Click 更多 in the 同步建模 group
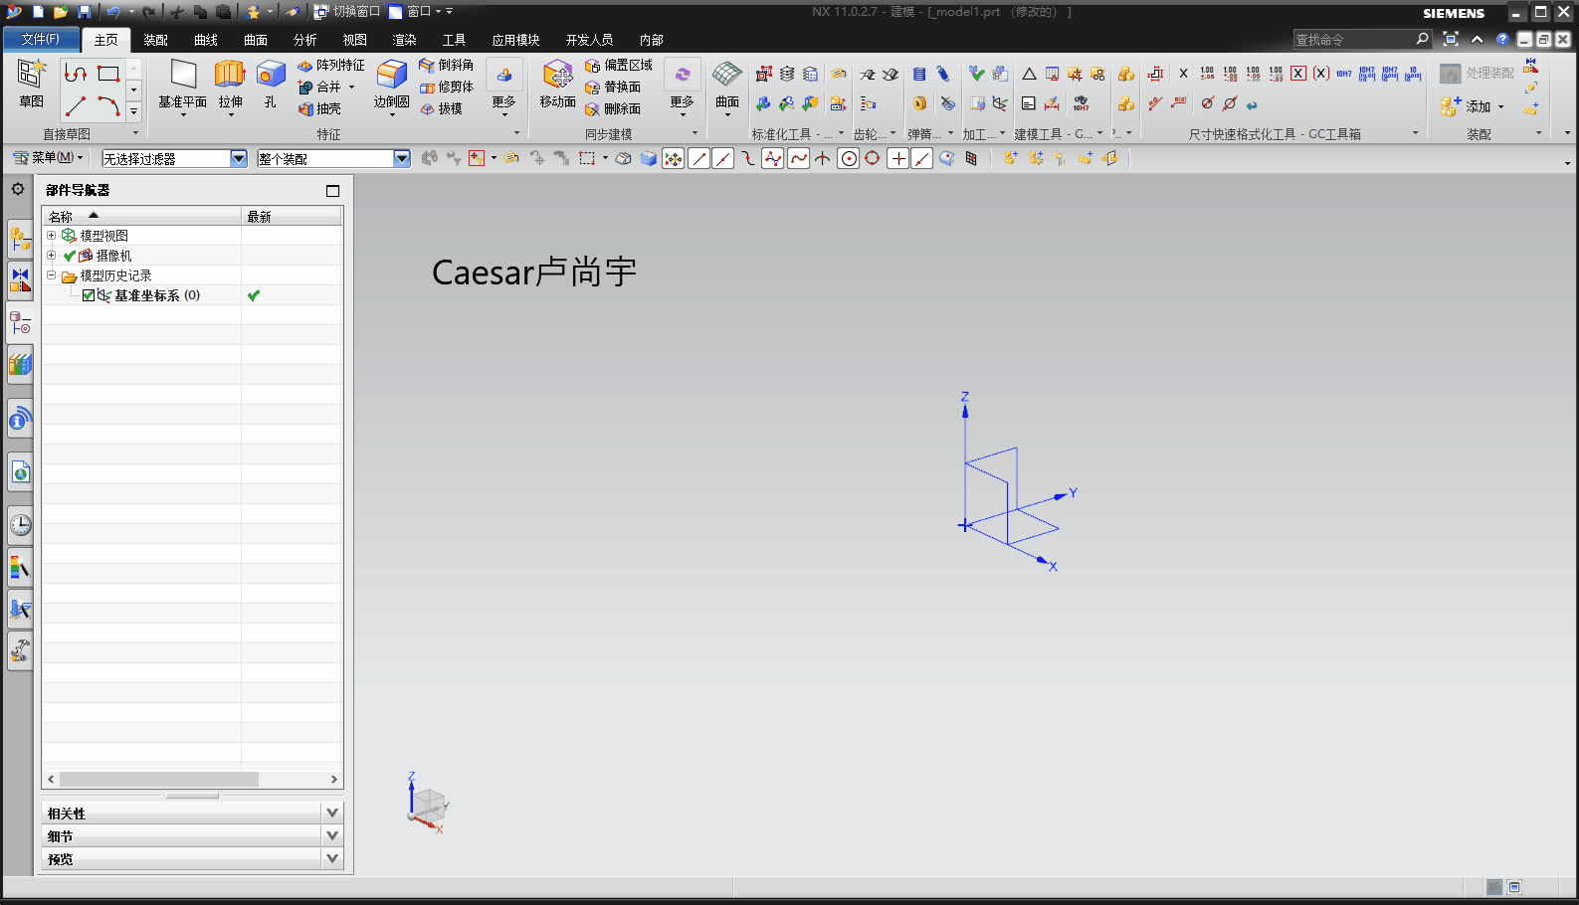This screenshot has height=905, width=1579. click(x=683, y=88)
